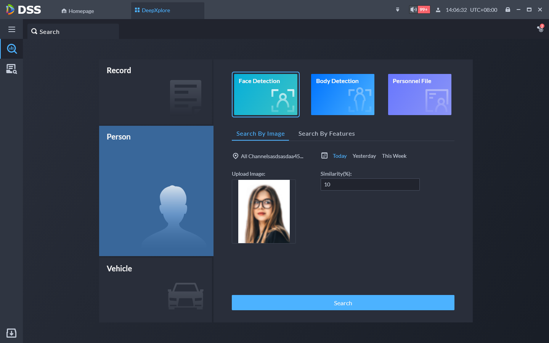Select the Today time range
The height and width of the screenshot is (343, 549).
point(339,156)
